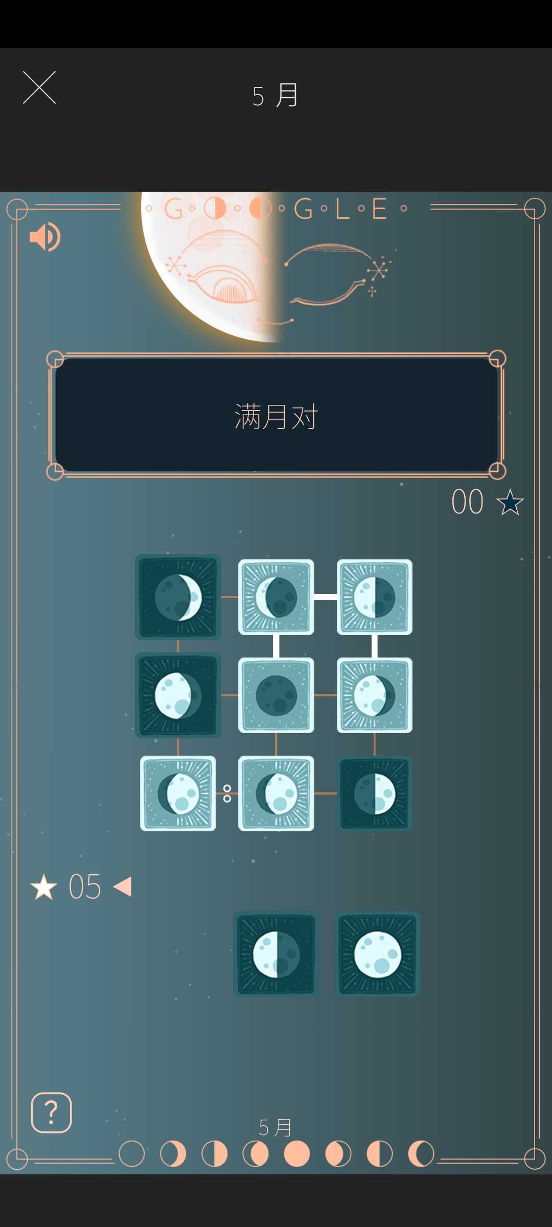552x1227 pixels.
Task: Mute the game sound speaker icon
Action: [x=45, y=237]
